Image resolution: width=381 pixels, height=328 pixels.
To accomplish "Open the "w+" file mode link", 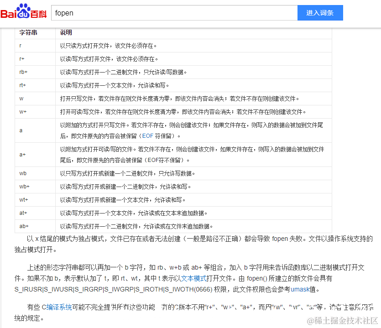I will pyautogui.click(x=22, y=112).
